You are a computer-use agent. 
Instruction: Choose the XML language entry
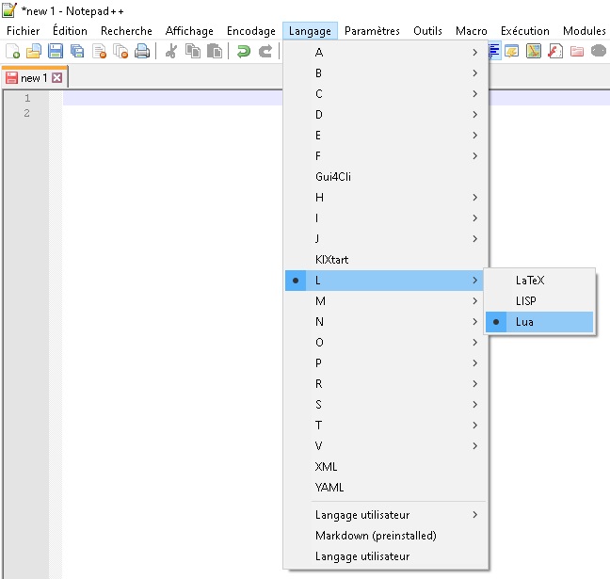386,467
